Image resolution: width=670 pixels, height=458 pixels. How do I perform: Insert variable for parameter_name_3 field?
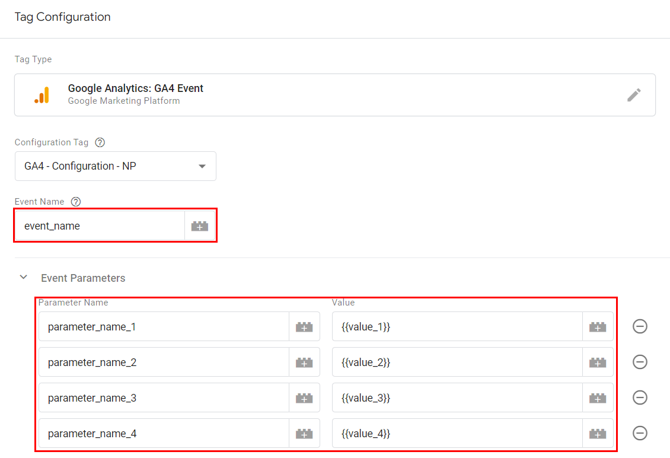[304, 397]
